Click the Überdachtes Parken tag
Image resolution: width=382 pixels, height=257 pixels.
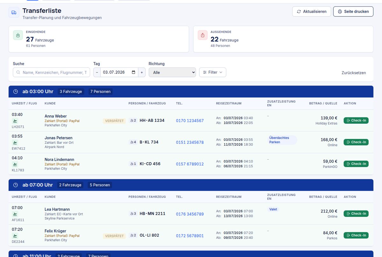click(282, 140)
